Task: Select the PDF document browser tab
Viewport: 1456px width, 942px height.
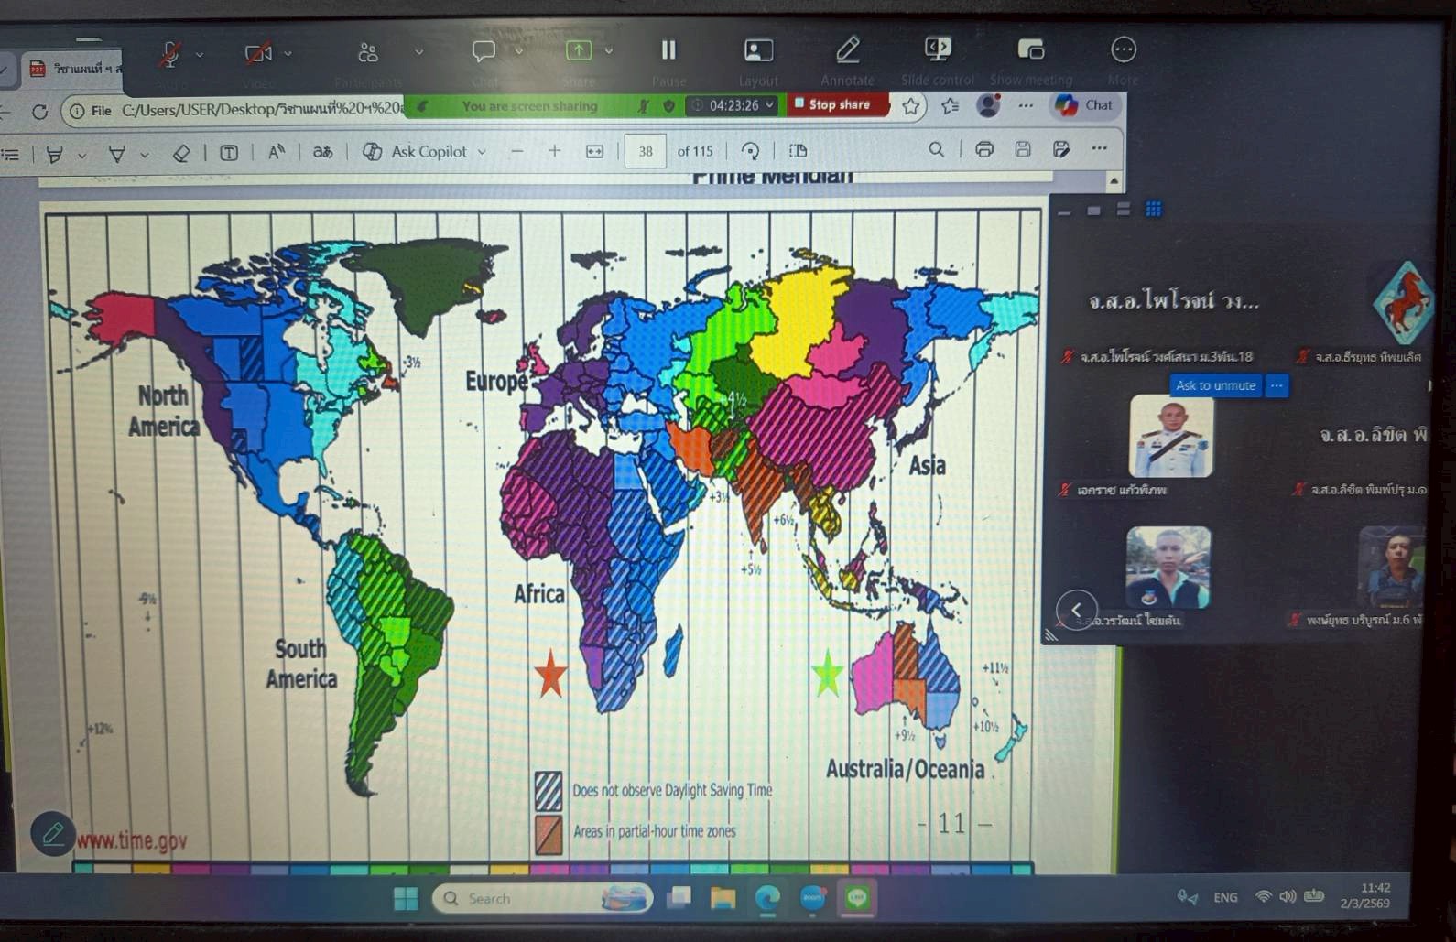Action: tap(75, 69)
